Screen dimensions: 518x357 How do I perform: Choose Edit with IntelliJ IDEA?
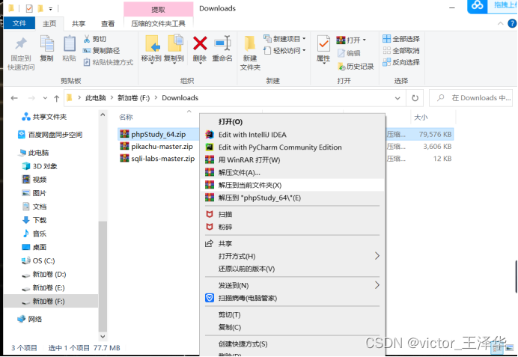(x=293, y=135)
